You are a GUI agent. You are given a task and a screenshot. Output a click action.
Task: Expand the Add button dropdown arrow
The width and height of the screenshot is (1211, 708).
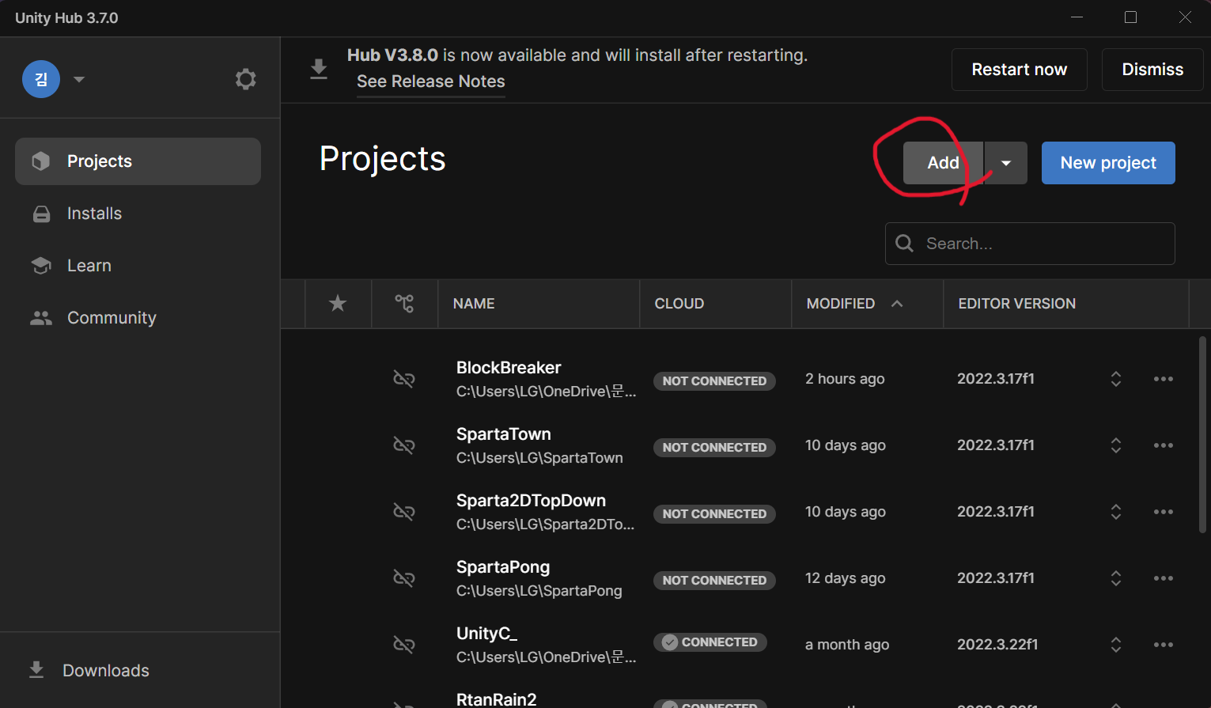click(x=1006, y=163)
